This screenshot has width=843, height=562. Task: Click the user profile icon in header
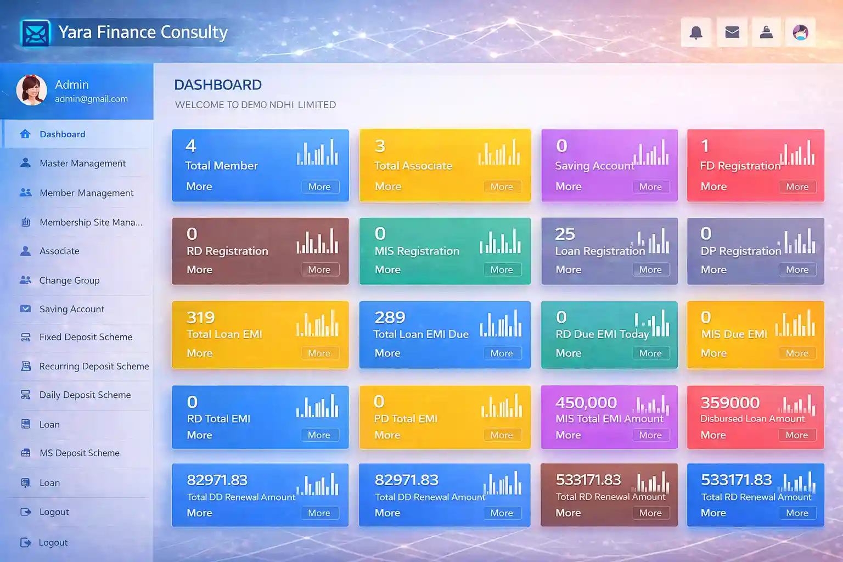point(766,32)
